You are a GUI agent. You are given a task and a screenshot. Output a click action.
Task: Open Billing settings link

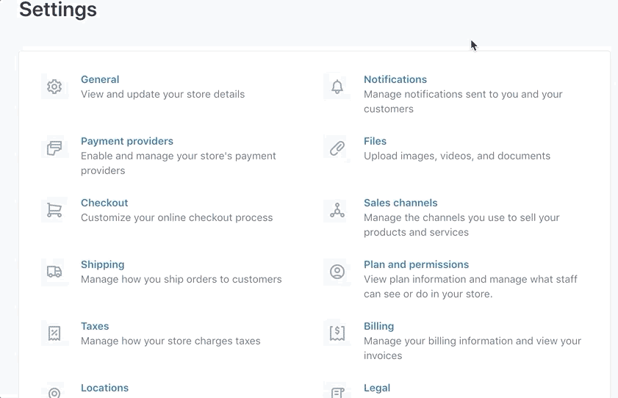tap(378, 326)
